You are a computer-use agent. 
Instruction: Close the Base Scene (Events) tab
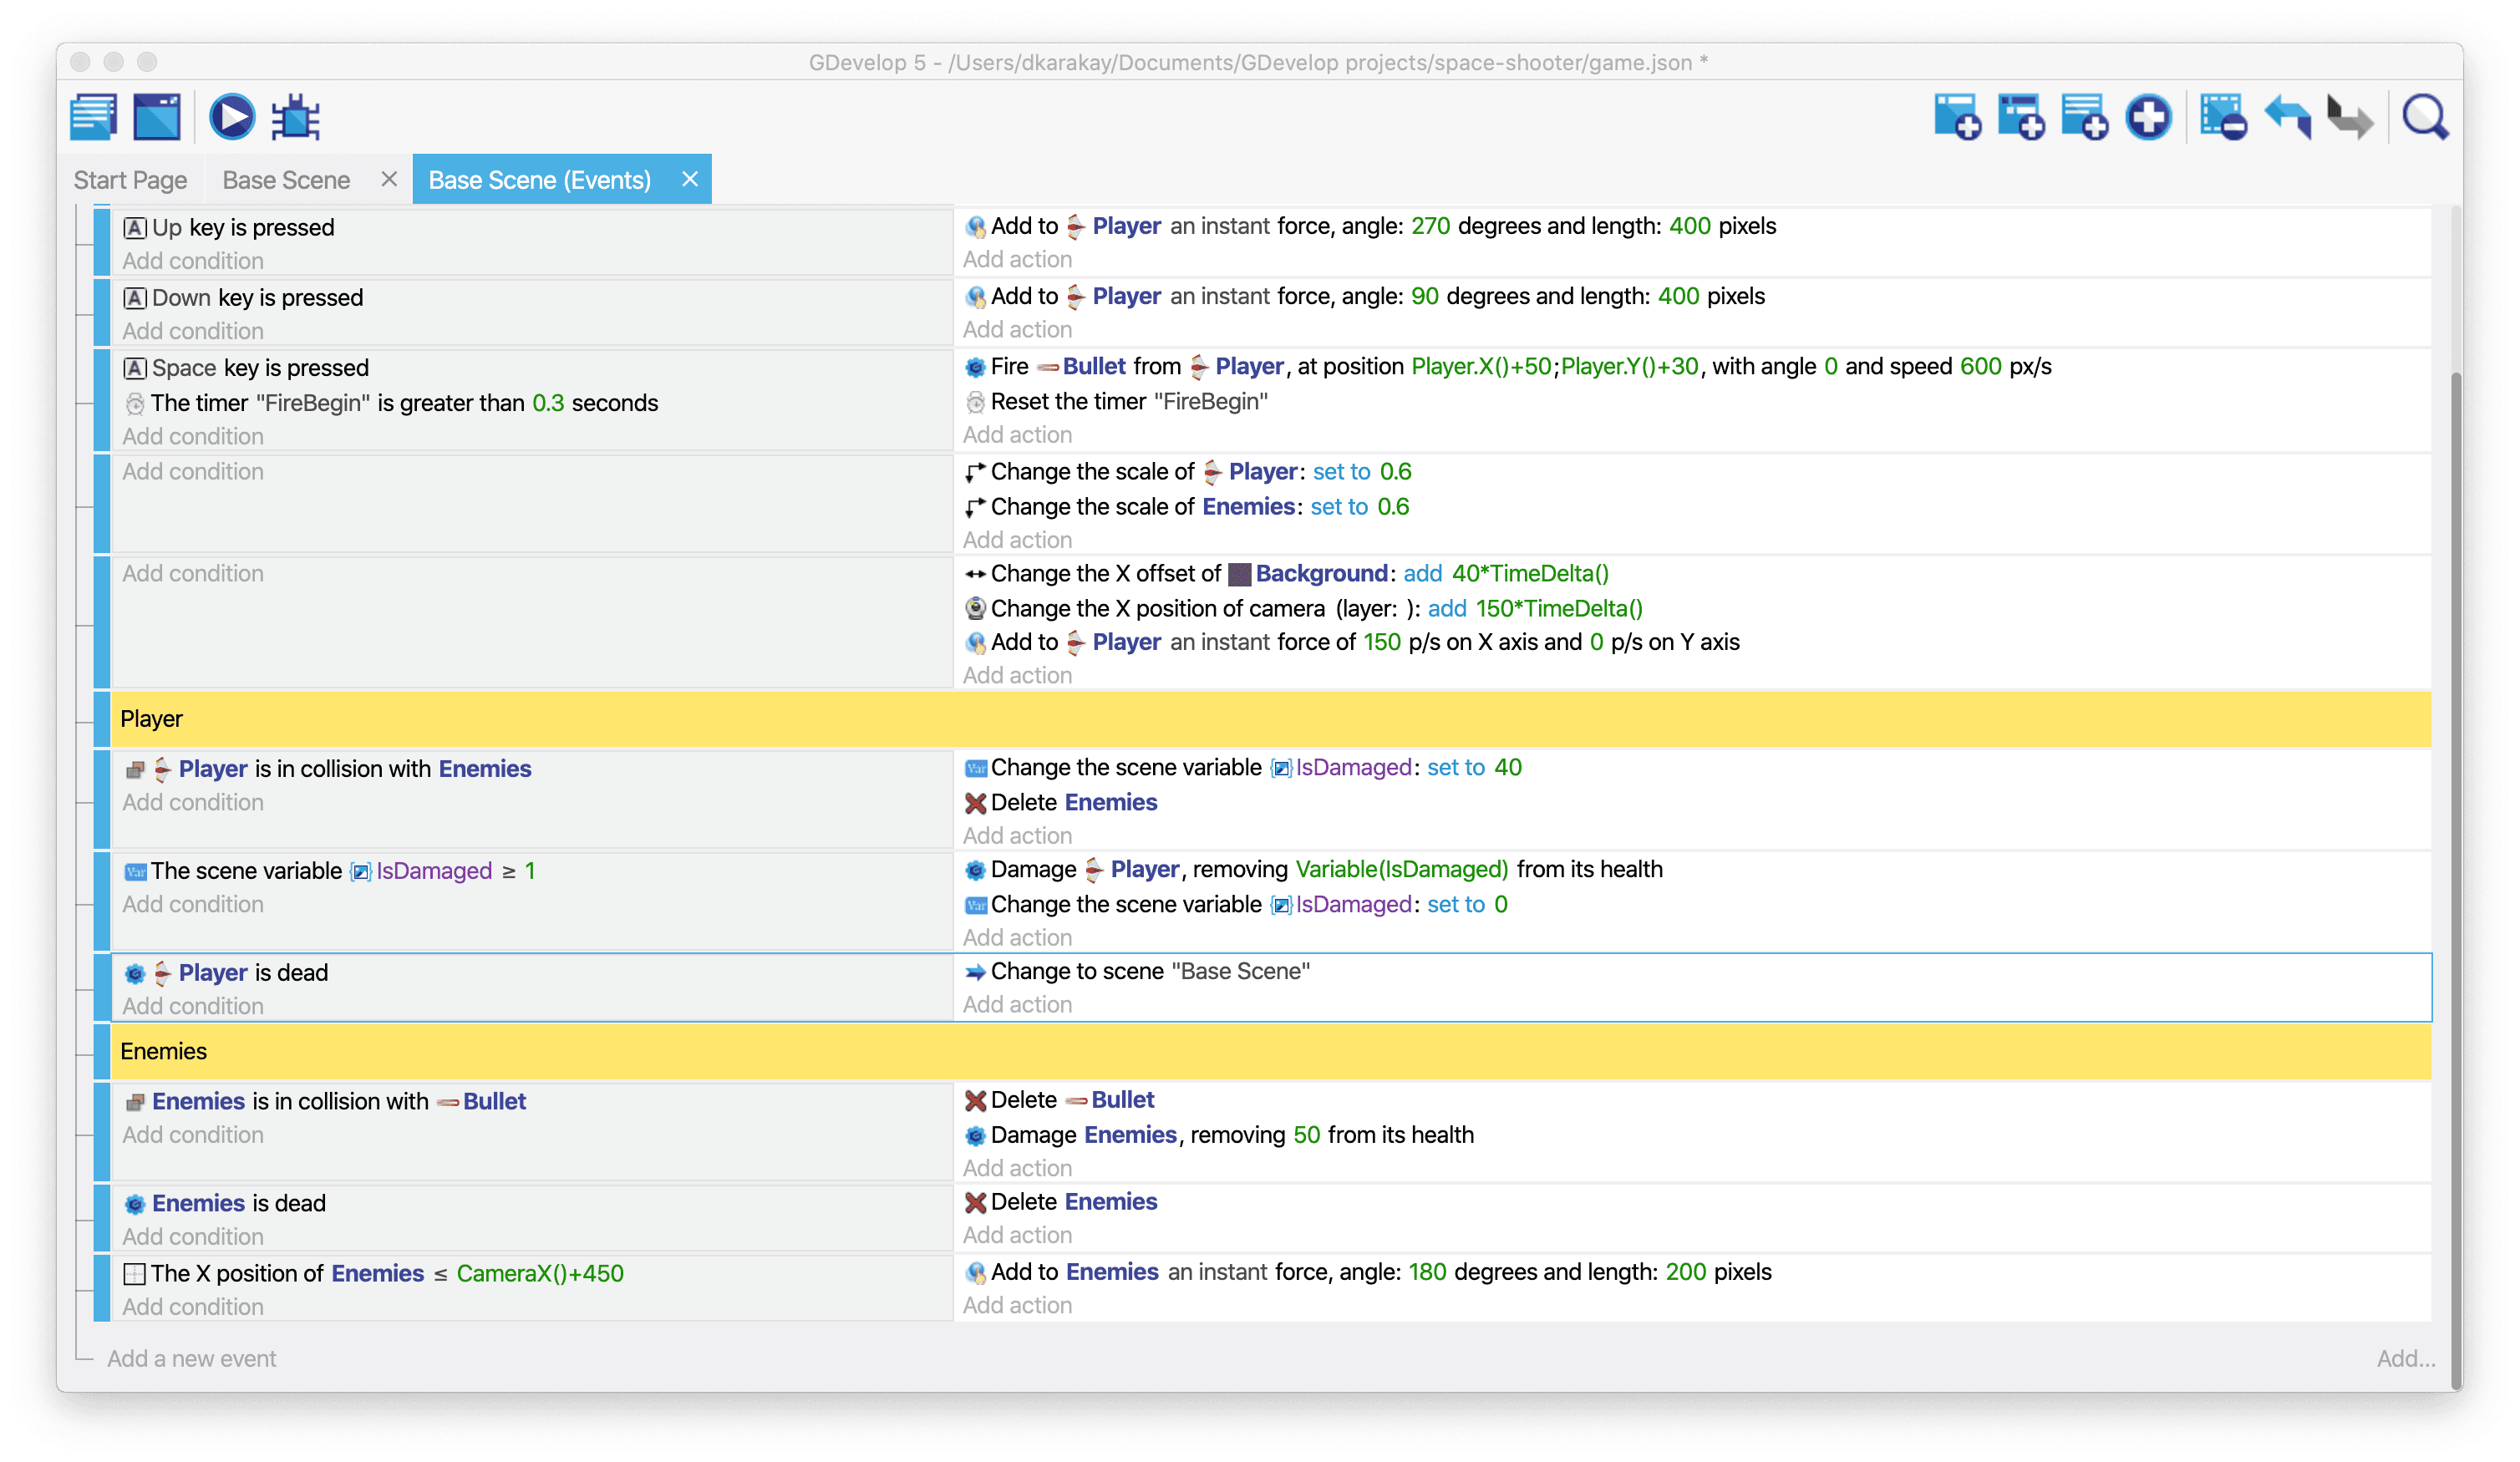coord(689,179)
